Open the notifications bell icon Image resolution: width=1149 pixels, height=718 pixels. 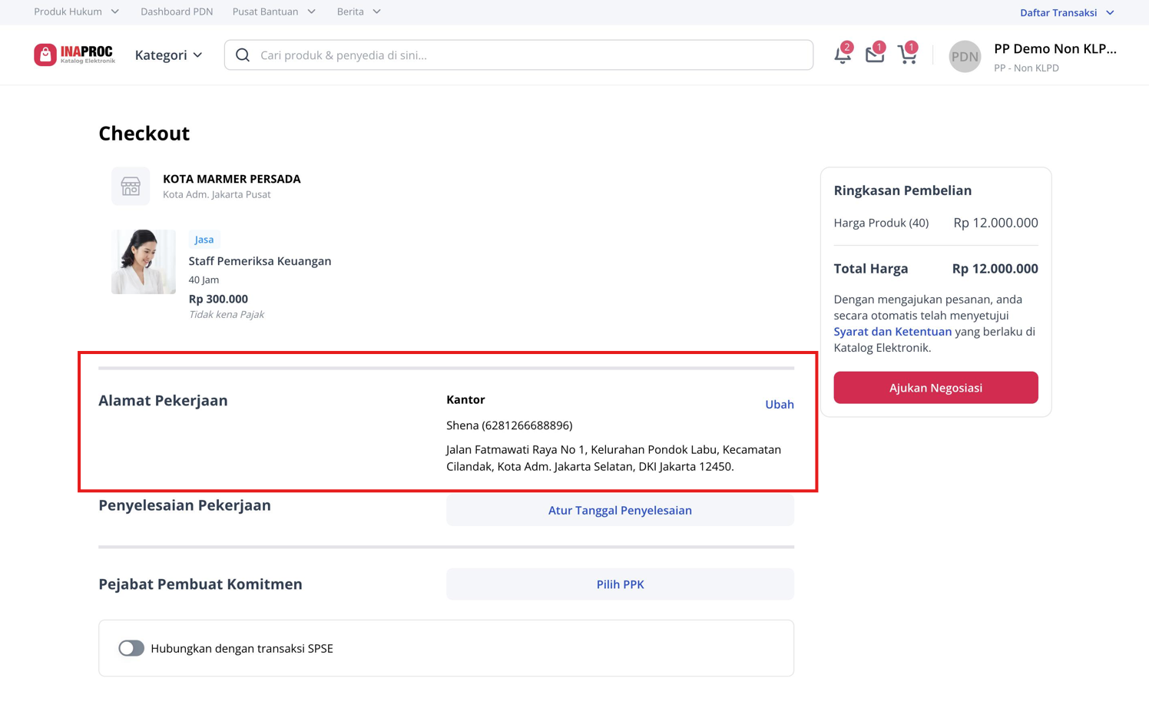pos(843,55)
